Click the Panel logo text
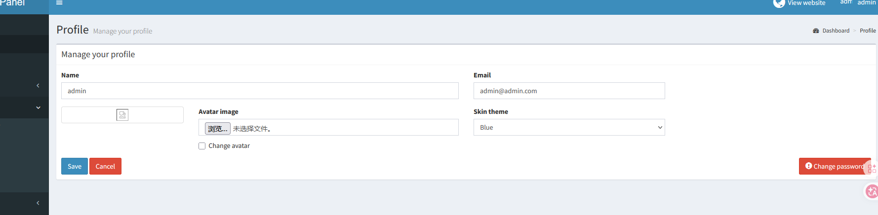 12,3
